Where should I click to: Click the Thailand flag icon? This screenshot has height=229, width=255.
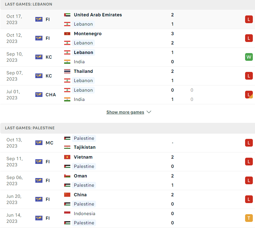tap(67, 71)
